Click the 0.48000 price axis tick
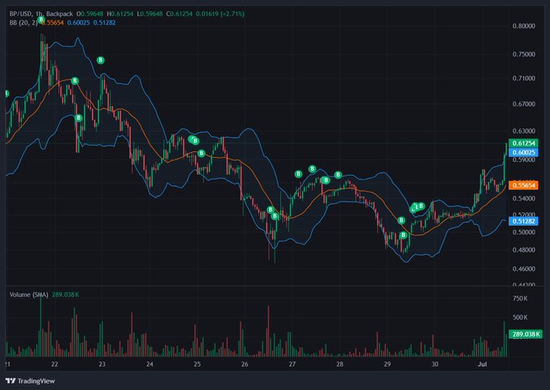550x390 pixels. point(524,250)
